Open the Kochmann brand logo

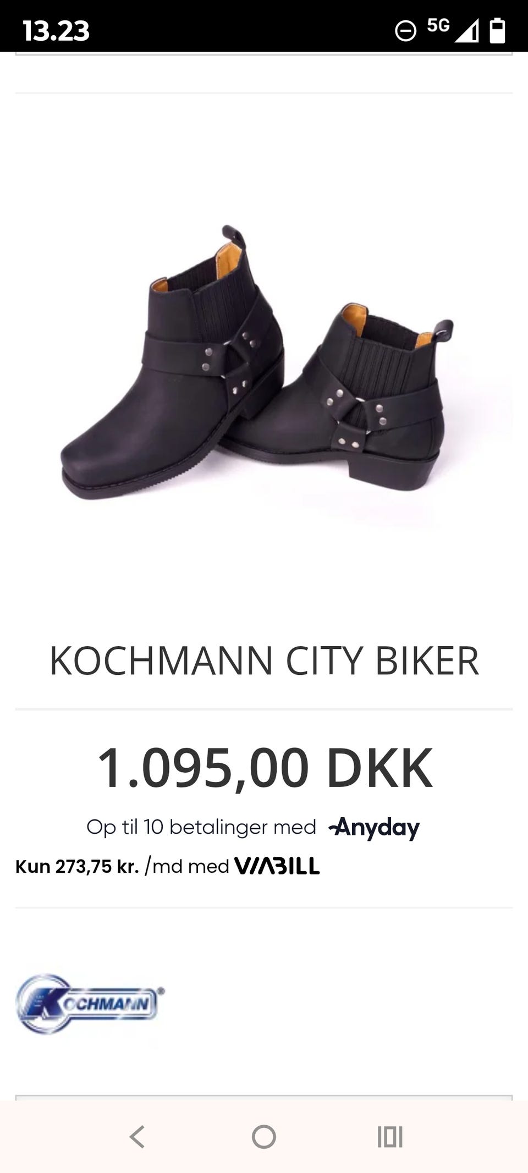(90, 1004)
